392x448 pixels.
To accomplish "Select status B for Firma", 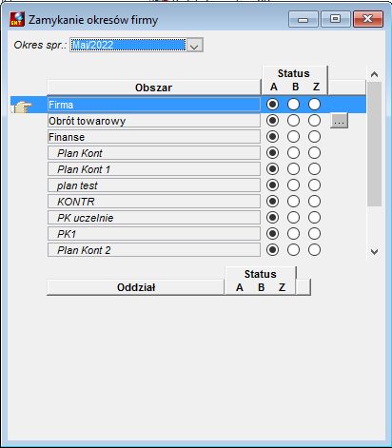I will tap(293, 105).
